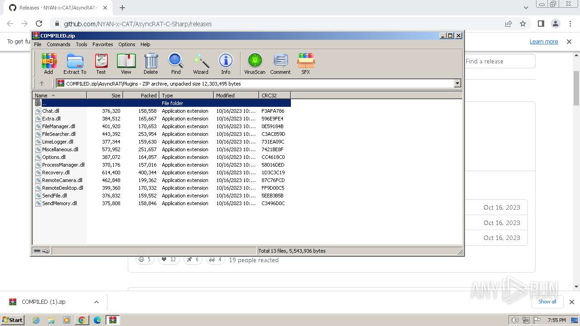Open Chrome profile avatar
580x326 pixels.
point(555,24)
